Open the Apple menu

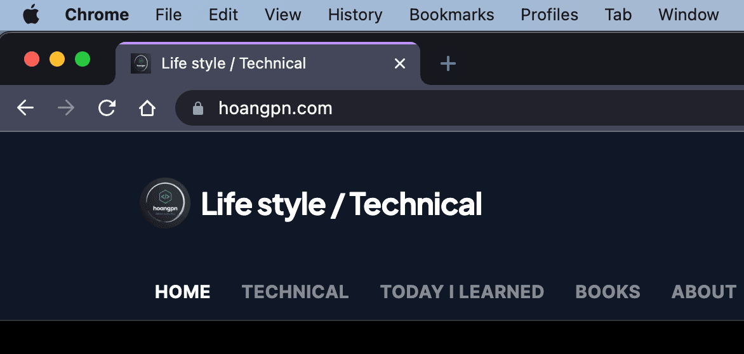coord(30,15)
